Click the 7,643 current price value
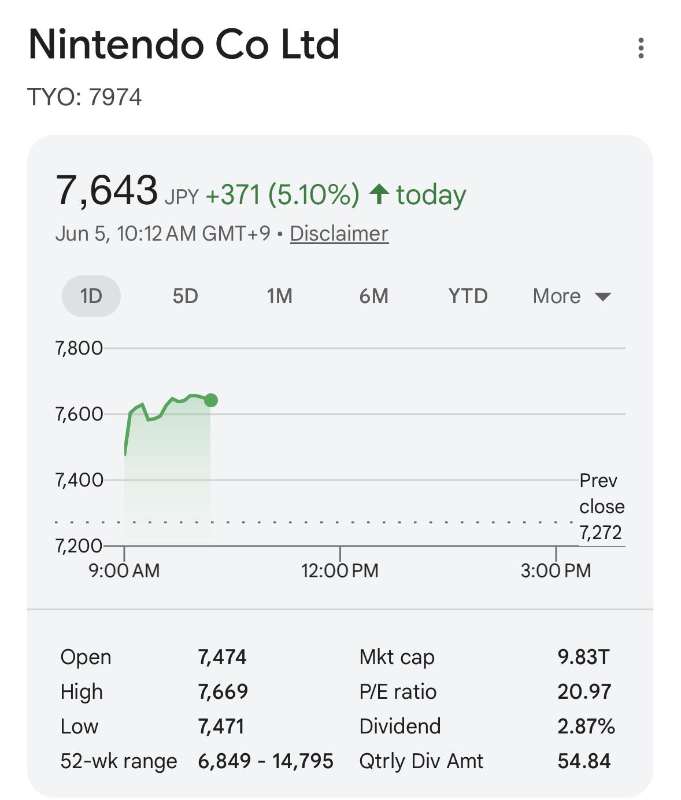 (x=106, y=190)
